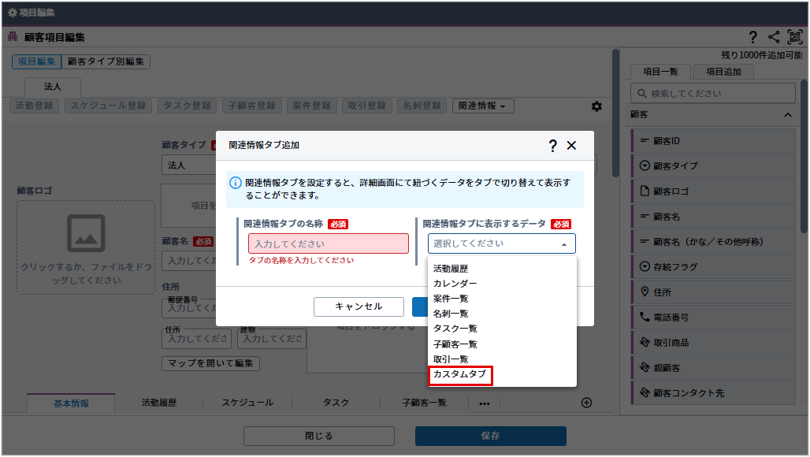Collapse the 顧客 section chevron
The width and height of the screenshot is (810, 457).
point(787,115)
